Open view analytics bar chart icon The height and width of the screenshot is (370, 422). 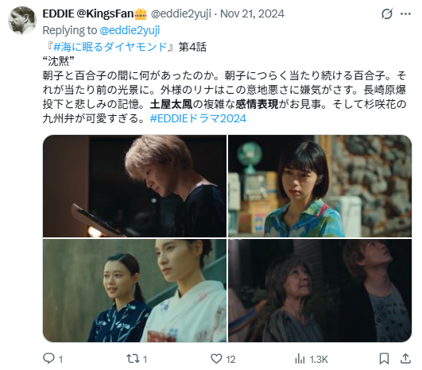point(300,359)
